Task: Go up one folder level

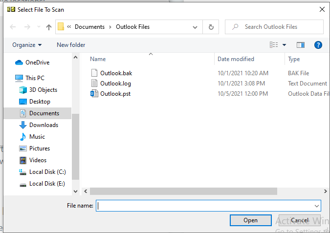Action: click(49, 27)
